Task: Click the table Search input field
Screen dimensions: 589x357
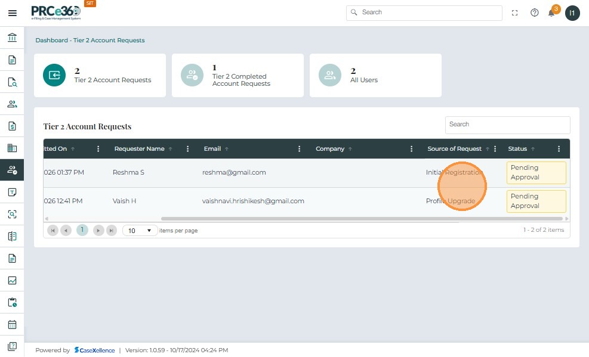Action: pyautogui.click(x=507, y=125)
